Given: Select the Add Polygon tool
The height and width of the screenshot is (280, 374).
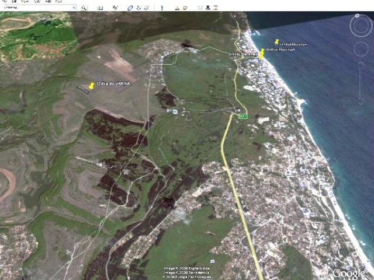Looking at the screenshot, I should [130, 8].
